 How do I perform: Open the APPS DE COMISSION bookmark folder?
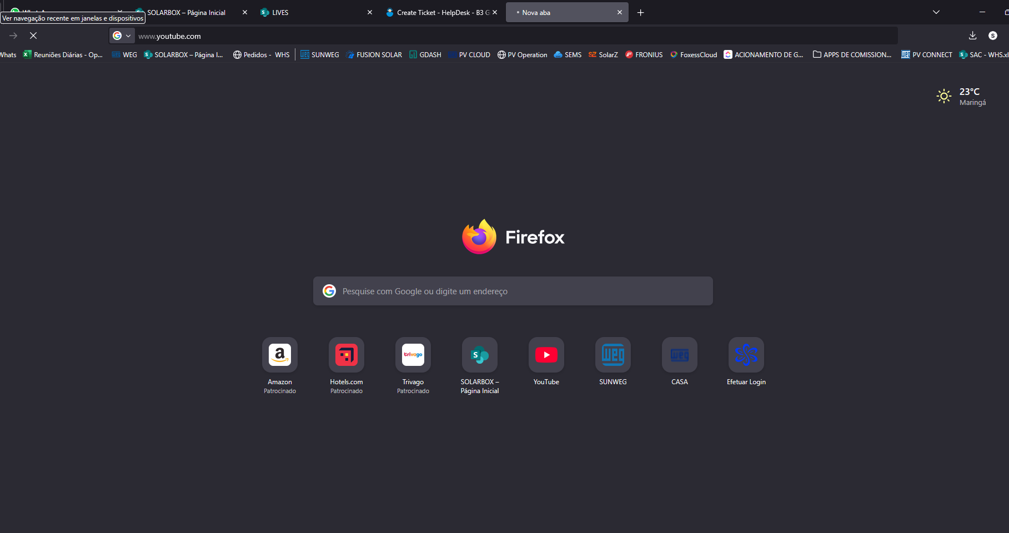(852, 55)
